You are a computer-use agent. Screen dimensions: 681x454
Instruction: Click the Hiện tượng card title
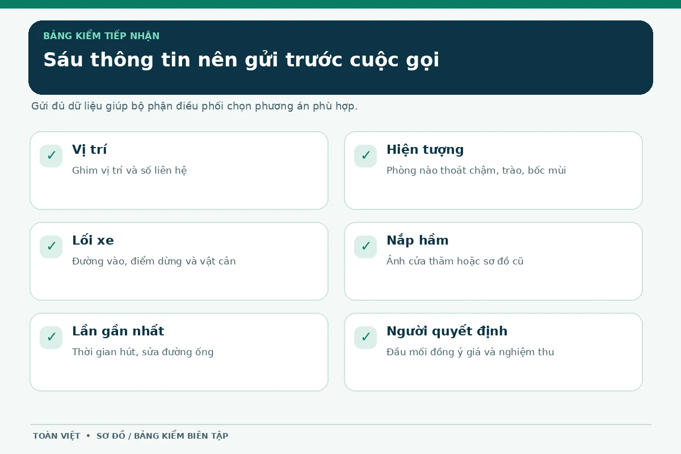click(425, 150)
